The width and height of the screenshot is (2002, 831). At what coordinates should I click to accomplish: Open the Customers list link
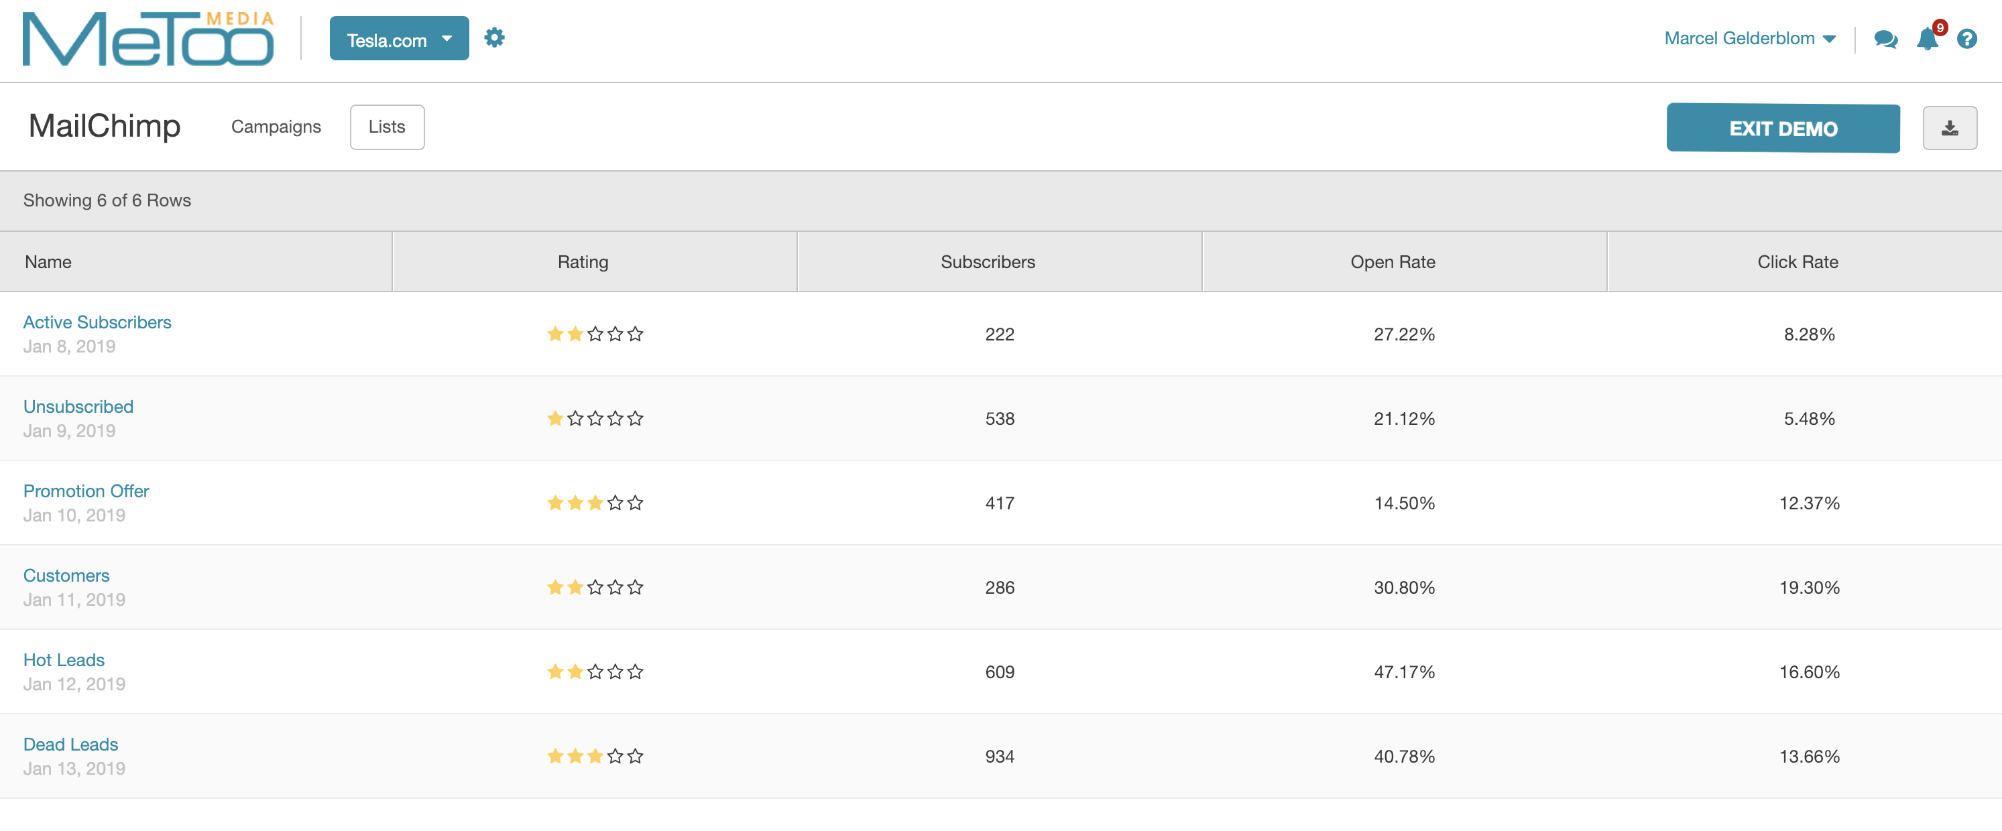click(x=66, y=576)
